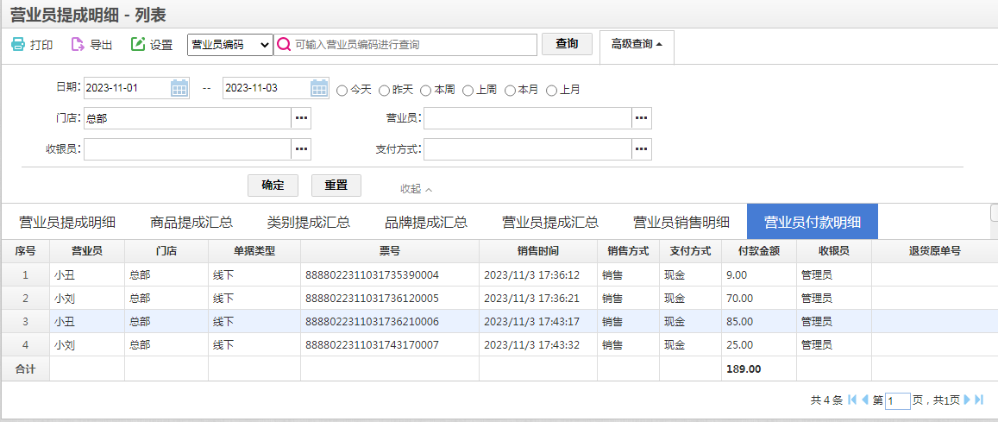The width and height of the screenshot is (998, 422).
Task: Switch to 商品提成汇总 tab
Action: (x=191, y=222)
